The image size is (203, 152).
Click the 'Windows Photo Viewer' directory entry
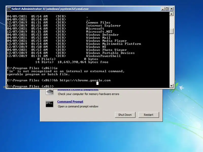point(106,50)
